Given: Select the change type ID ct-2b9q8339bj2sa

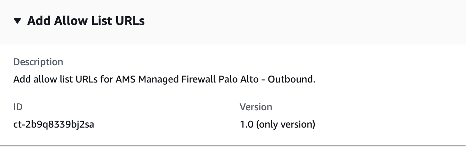Looking at the screenshot, I should (54, 124).
